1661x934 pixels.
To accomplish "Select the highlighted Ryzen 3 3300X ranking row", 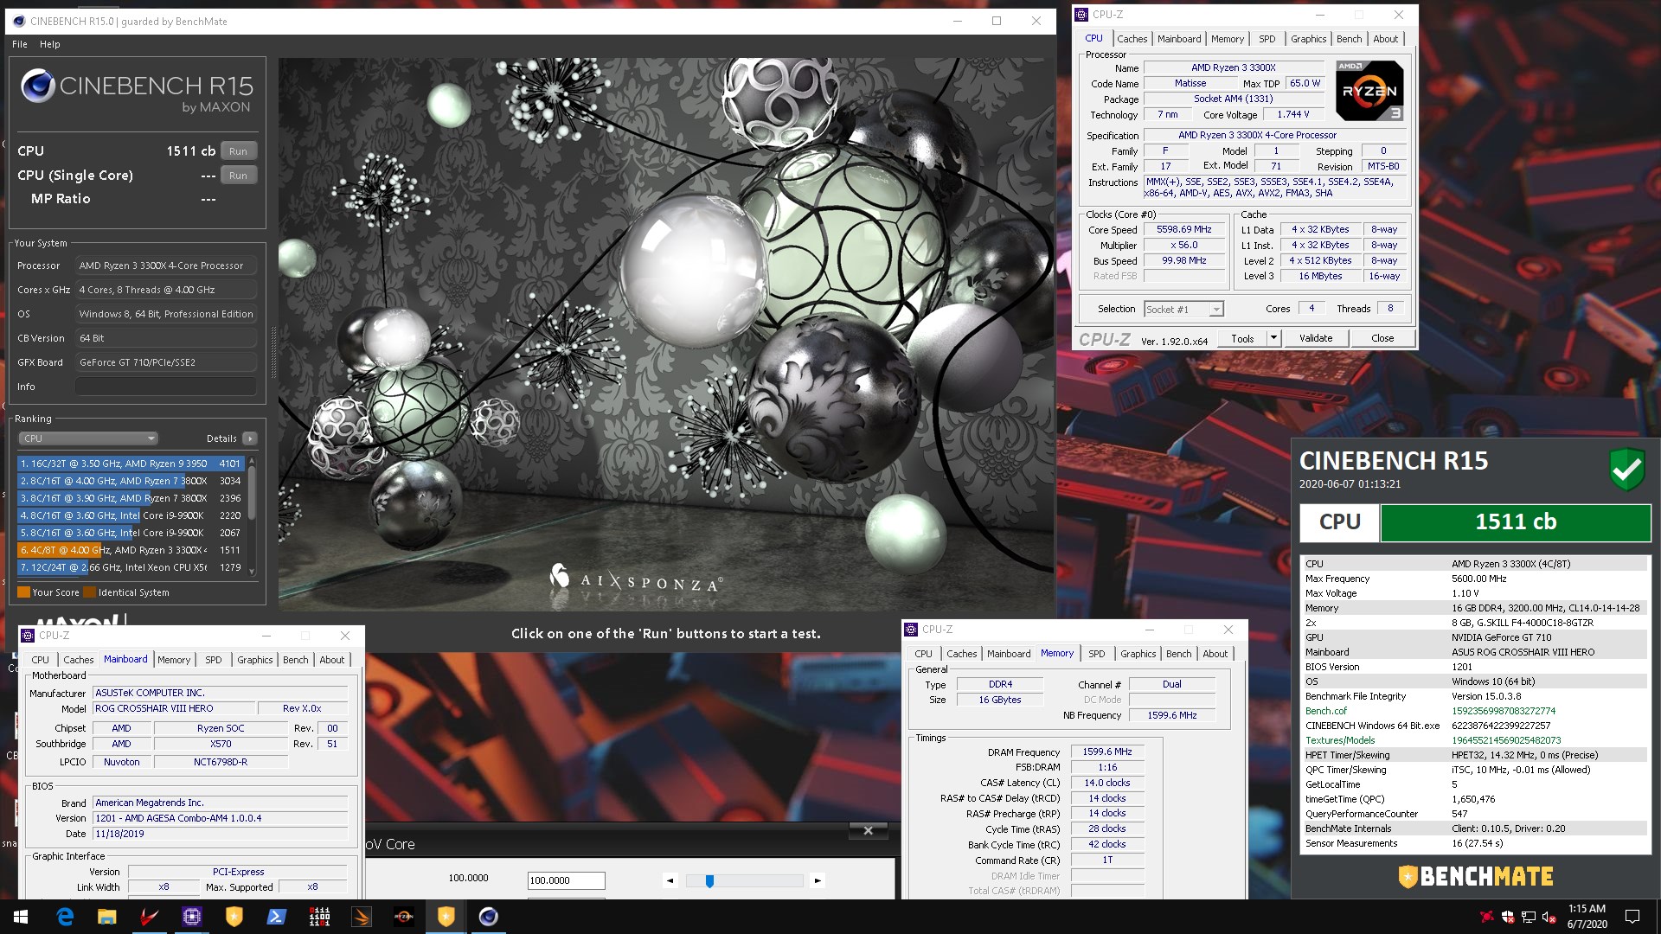I will click(131, 550).
